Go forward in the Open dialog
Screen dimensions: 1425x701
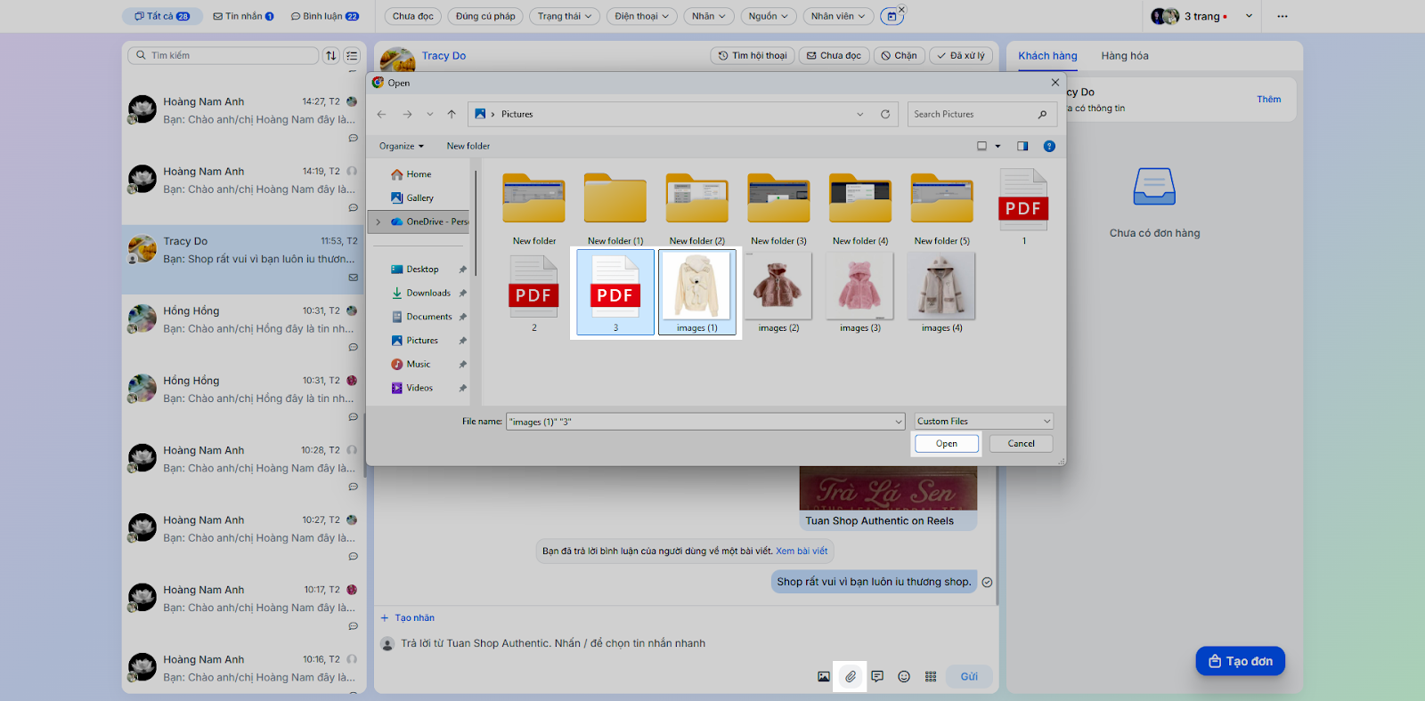click(407, 114)
